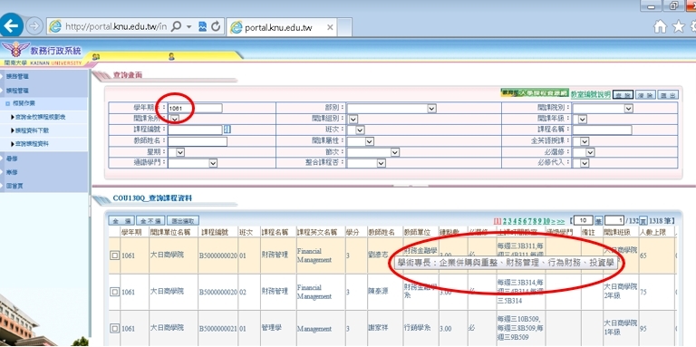Screen dimensions: 696x347
Task: Click the refresh icon in address bar
Action: pyautogui.click(x=216, y=26)
